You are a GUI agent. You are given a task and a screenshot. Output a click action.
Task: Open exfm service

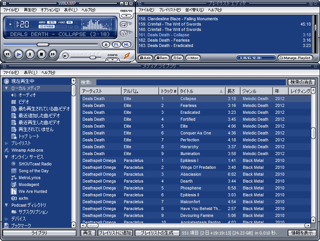[23, 198]
